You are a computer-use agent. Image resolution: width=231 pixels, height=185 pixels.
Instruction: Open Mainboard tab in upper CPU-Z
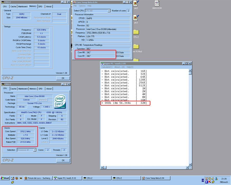coord(23,6)
